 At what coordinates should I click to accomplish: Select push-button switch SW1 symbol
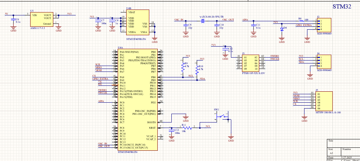[222, 116]
